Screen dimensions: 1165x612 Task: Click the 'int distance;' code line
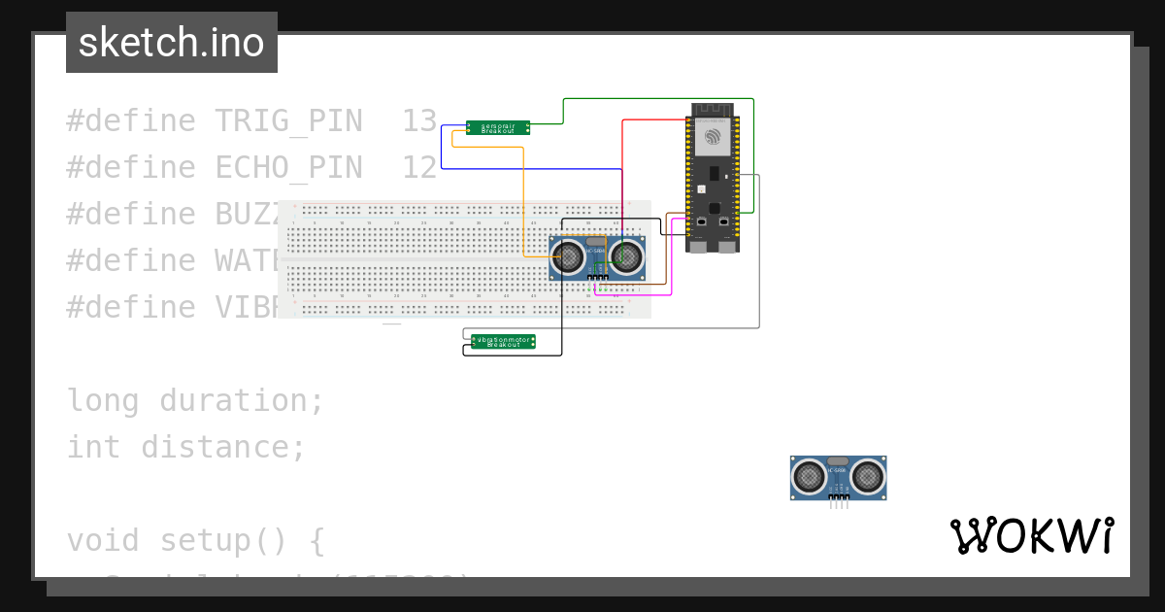tap(186, 447)
